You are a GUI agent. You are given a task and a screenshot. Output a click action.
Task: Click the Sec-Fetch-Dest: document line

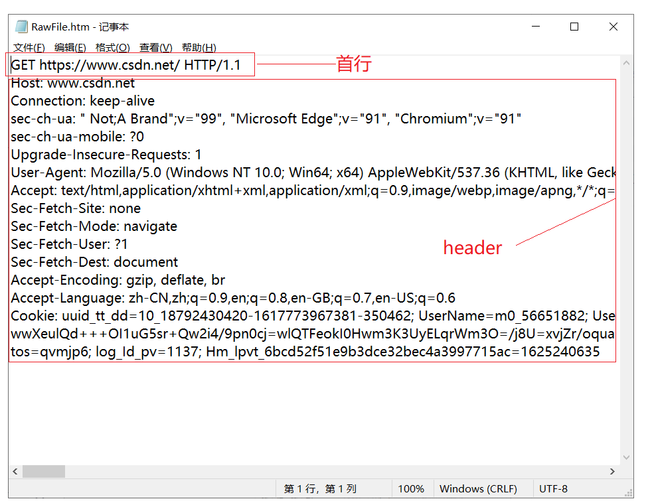coord(94,262)
